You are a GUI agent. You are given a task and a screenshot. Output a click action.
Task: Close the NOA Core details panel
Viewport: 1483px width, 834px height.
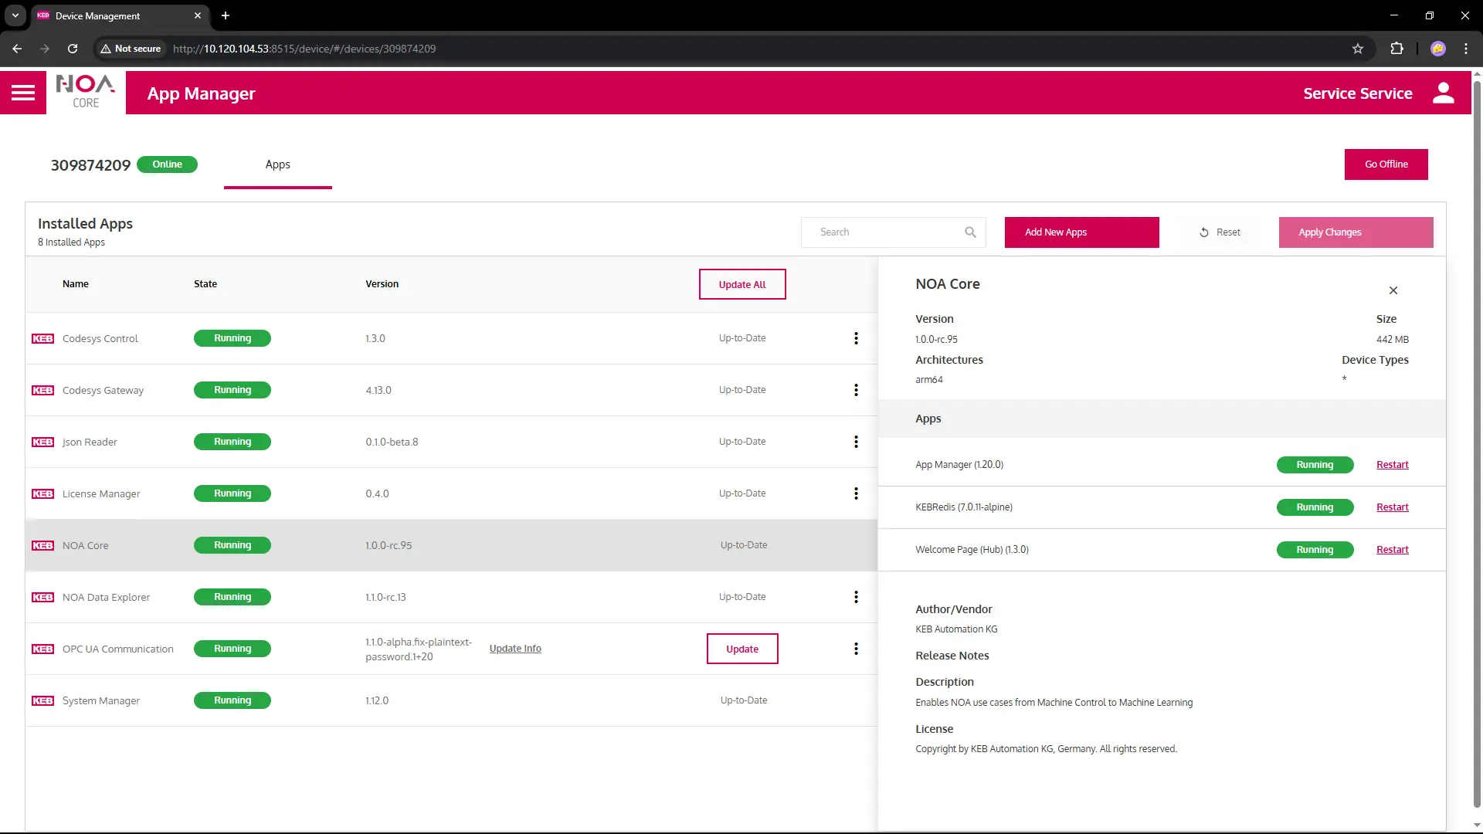pos(1393,290)
